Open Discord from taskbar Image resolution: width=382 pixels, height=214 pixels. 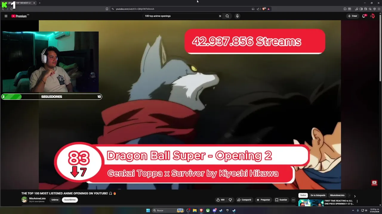pos(214,210)
